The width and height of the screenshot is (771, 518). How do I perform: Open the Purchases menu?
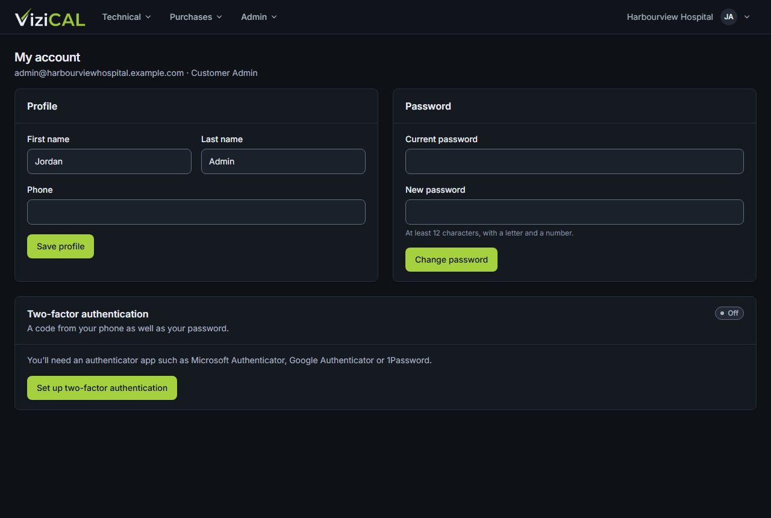click(196, 17)
